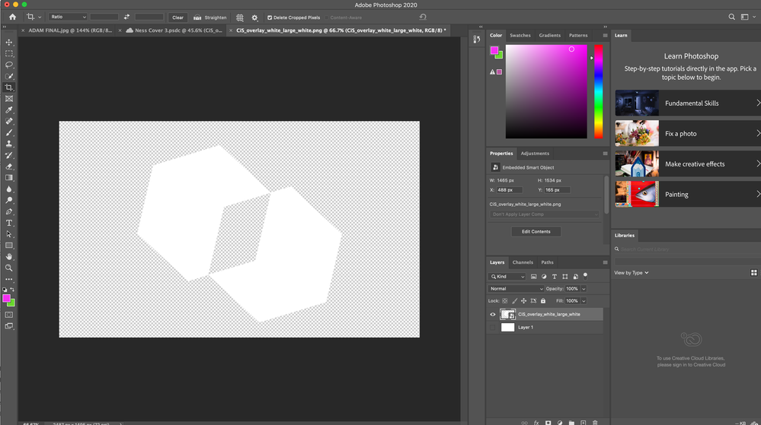The width and height of the screenshot is (761, 425).
Task: Click the rainbow hue slider strip
Action: (598, 91)
